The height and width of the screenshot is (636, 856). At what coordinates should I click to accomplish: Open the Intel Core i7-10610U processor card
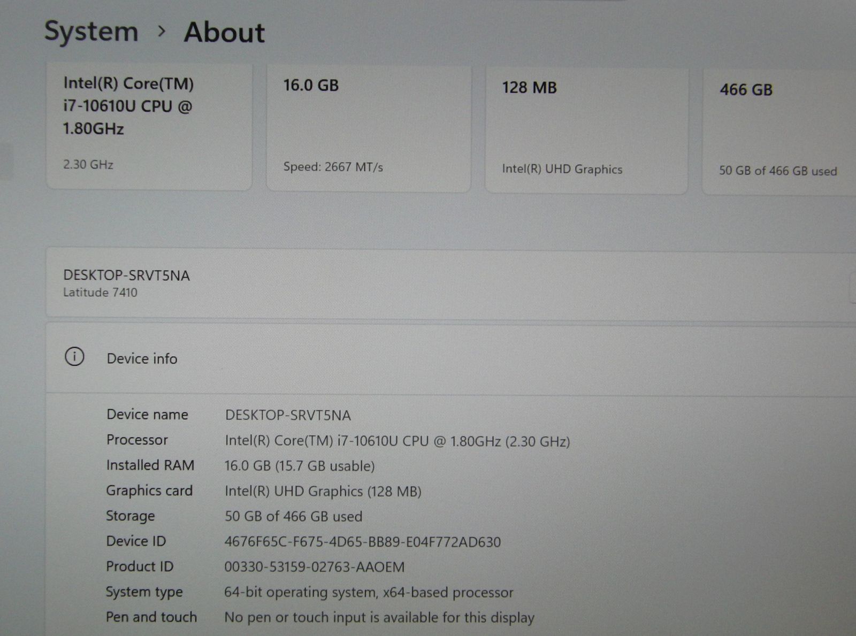[x=149, y=126]
